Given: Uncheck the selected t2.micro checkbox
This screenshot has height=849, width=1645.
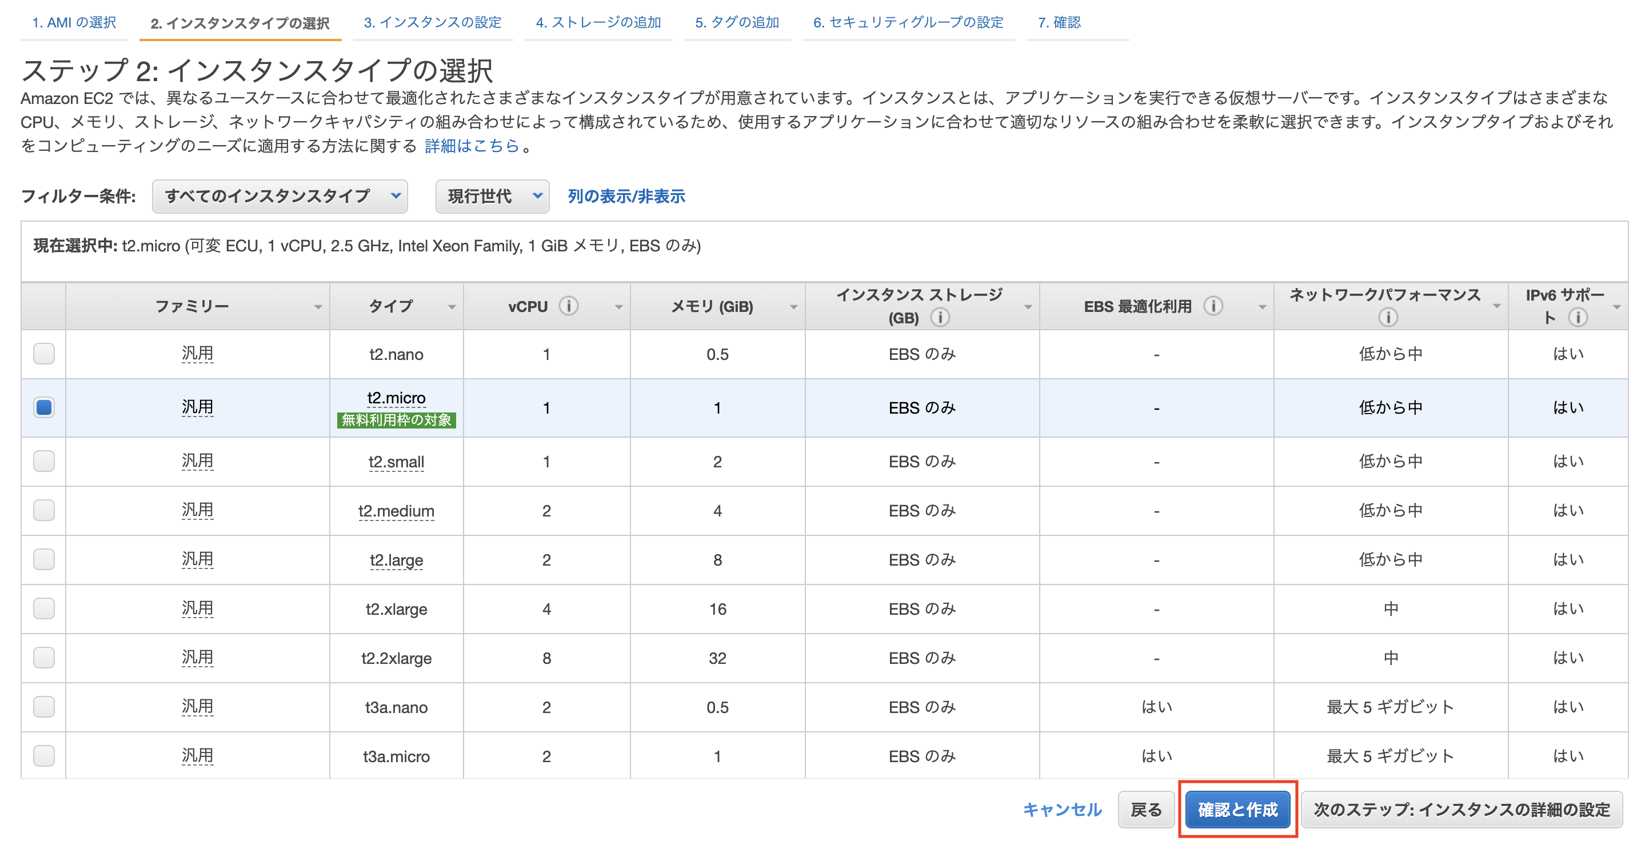Looking at the screenshot, I should coord(43,407).
